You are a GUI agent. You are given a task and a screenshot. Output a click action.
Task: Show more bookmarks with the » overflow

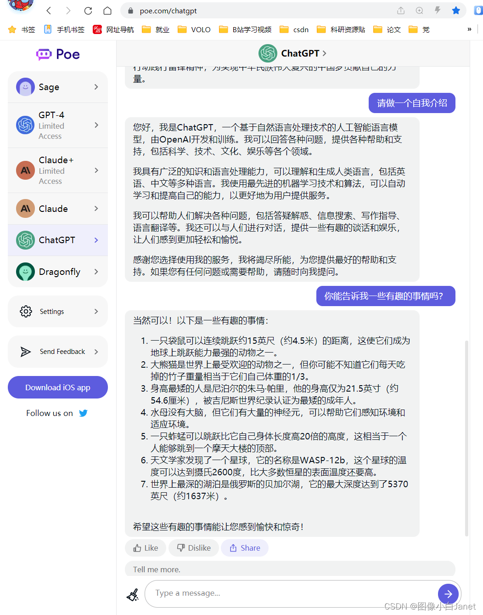[x=469, y=29]
